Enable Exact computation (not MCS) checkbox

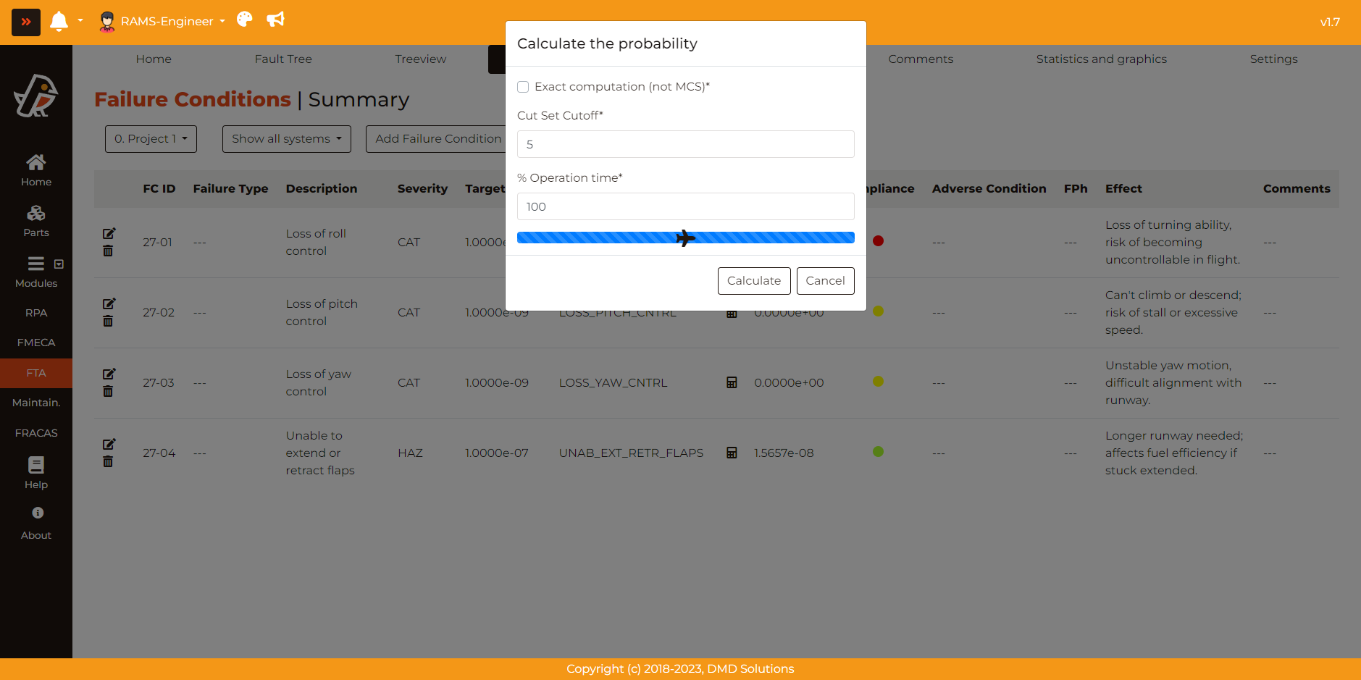click(523, 87)
